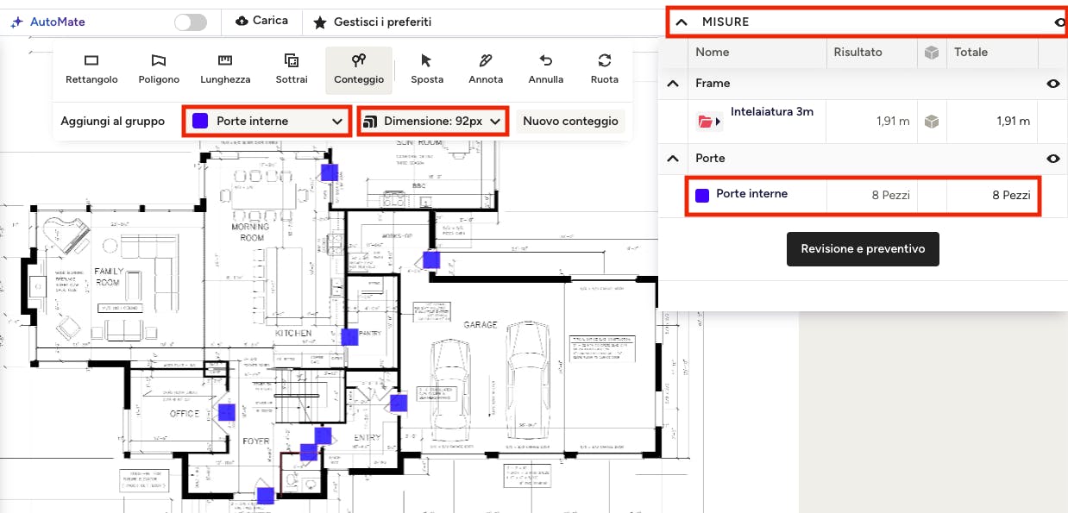Screen dimensions: 1068x513
Task: Click the Revisione e preventivo button
Action: 863,248
